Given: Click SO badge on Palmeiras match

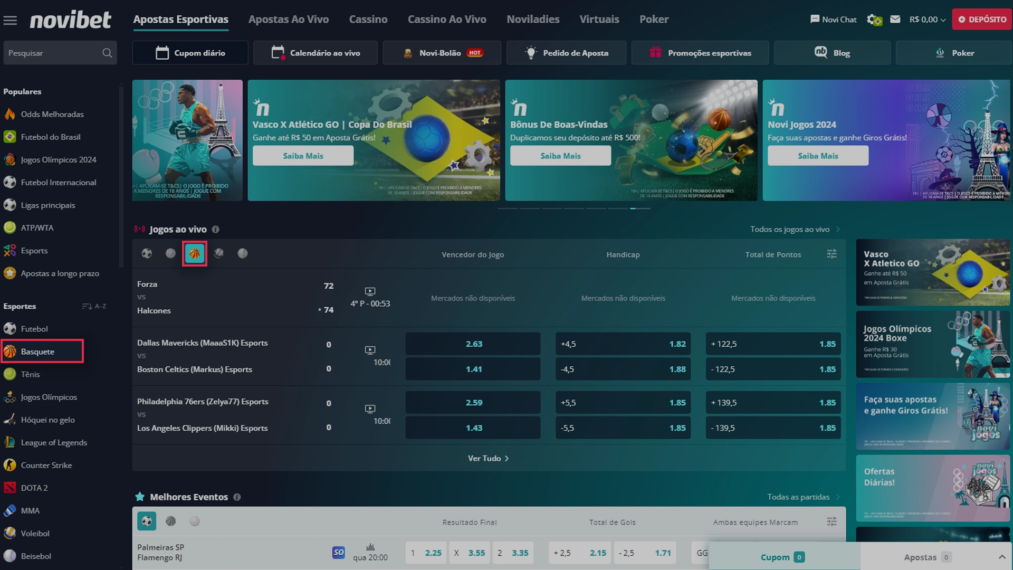Looking at the screenshot, I should pyautogui.click(x=339, y=552).
